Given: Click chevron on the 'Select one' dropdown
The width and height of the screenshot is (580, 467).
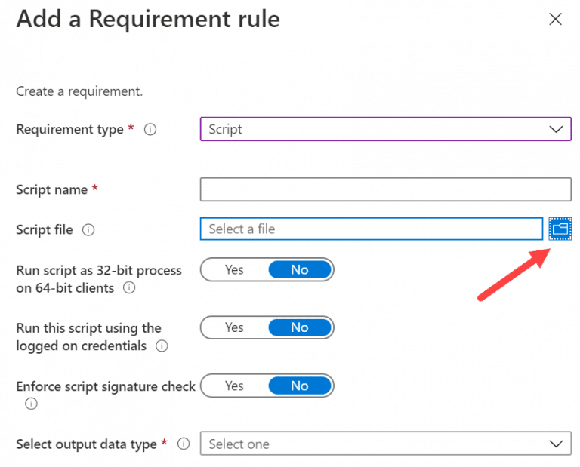Looking at the screenshot, I should 557,444.
